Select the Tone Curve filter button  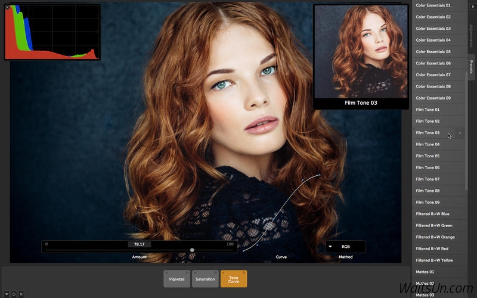pos(234,279)
